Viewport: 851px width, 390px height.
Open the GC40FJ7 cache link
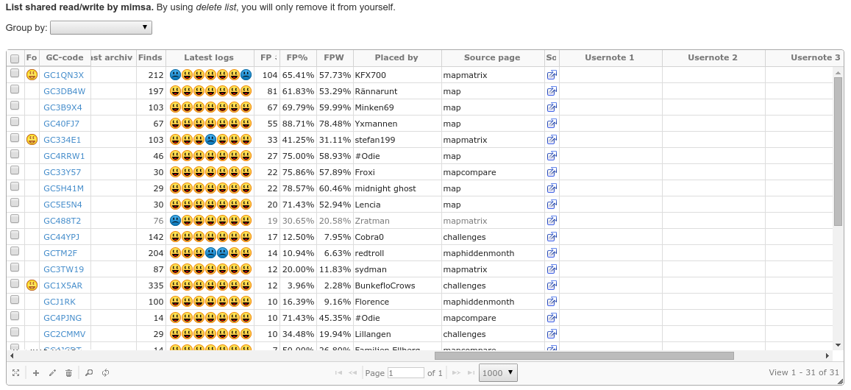click(62, 124)
